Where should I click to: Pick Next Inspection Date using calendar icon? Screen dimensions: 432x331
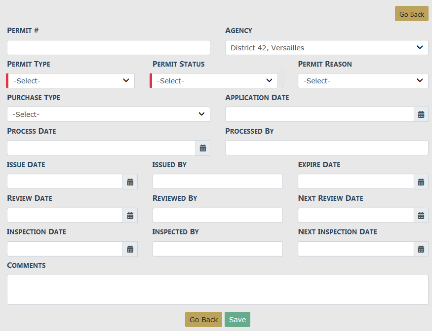click(421, 249)
